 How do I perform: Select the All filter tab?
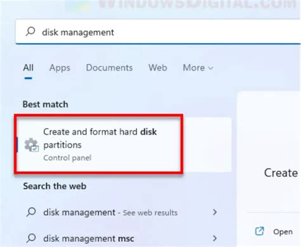point(28,67)
